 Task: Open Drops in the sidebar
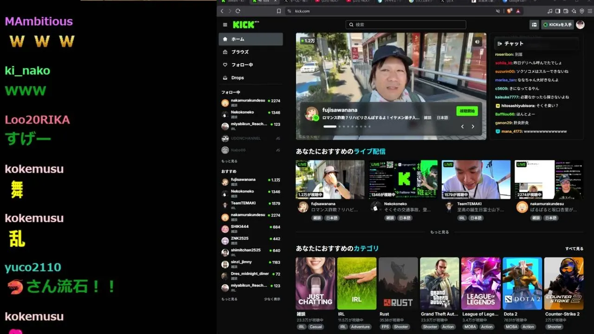pyautogui.click(x=251, y=78)
